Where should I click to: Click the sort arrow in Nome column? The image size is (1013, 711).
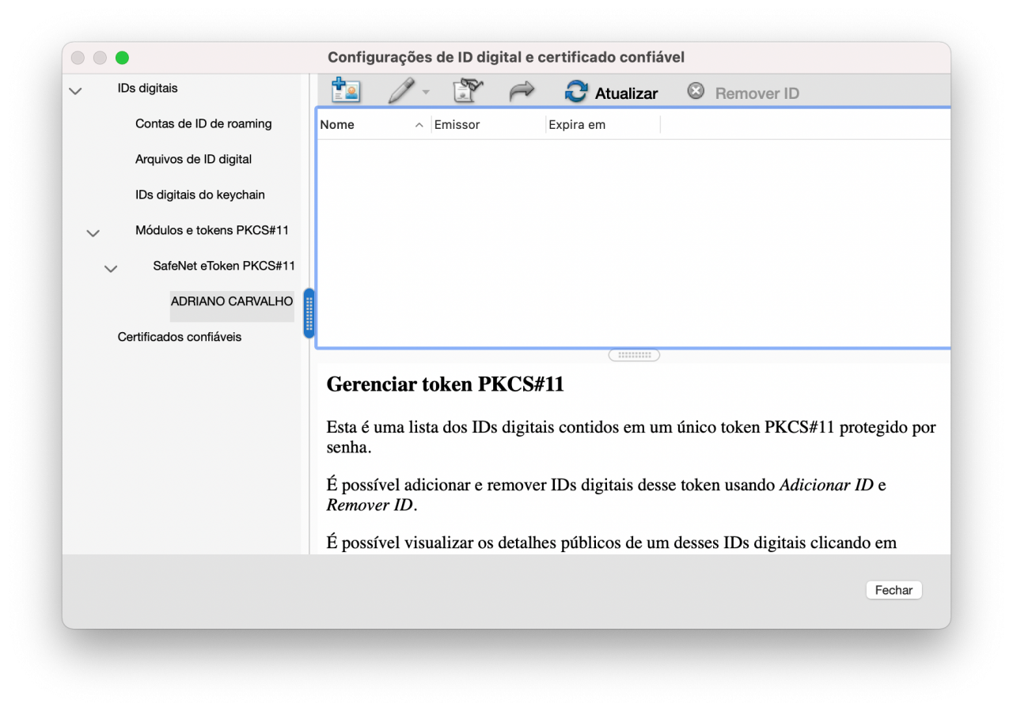[x=419, y=125]
